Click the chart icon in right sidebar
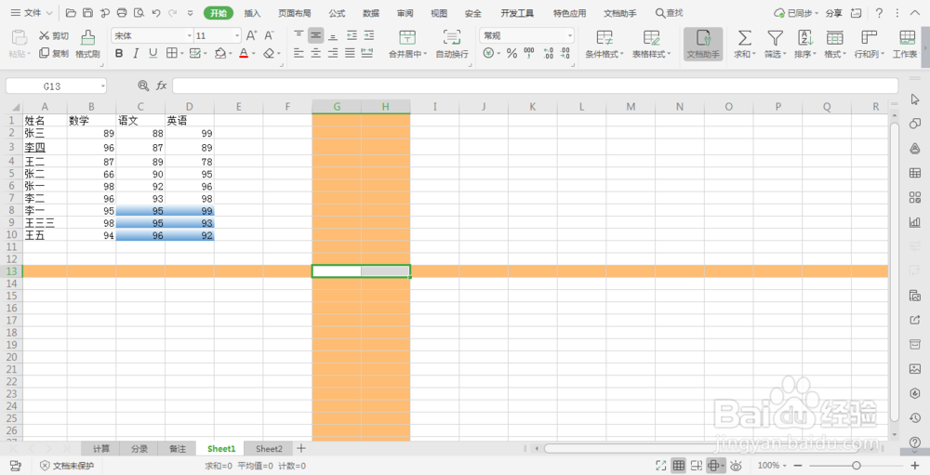 [914, 222]
